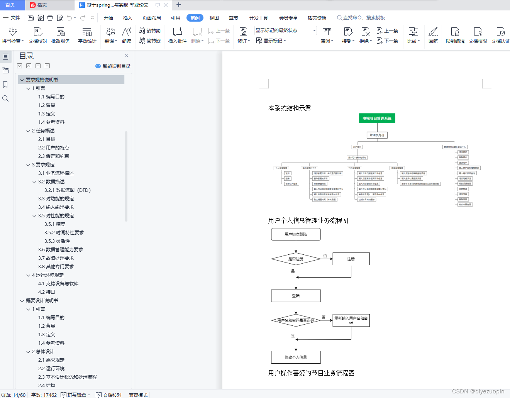Convert simplified to traditional (简转繁)
The height and width of the screenshot is (398, 510).
pos(150,41)
